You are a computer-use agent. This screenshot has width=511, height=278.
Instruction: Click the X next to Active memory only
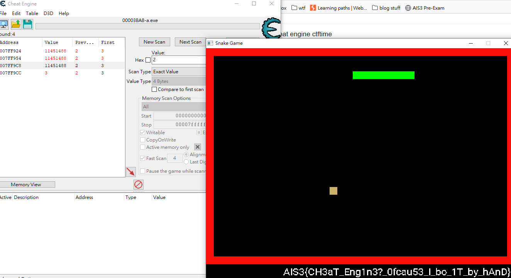pyautogui.click(x=198, y=147)
